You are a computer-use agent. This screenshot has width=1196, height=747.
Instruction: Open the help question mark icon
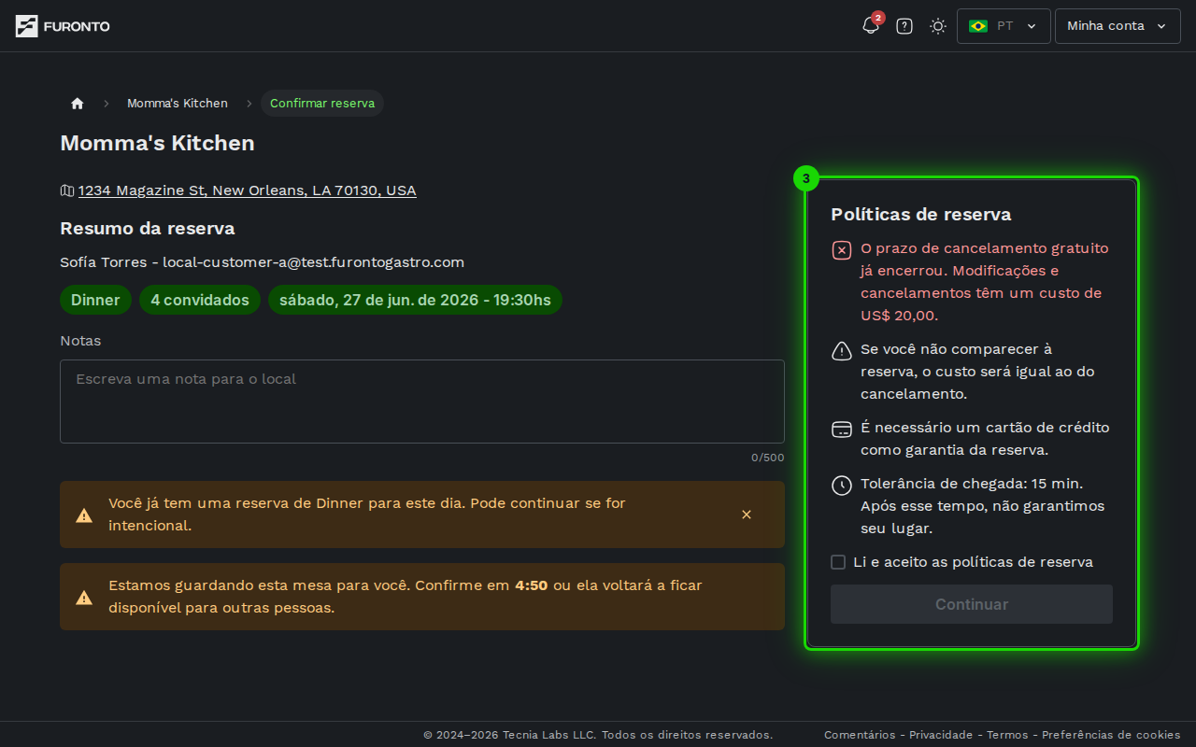[904, 26]
